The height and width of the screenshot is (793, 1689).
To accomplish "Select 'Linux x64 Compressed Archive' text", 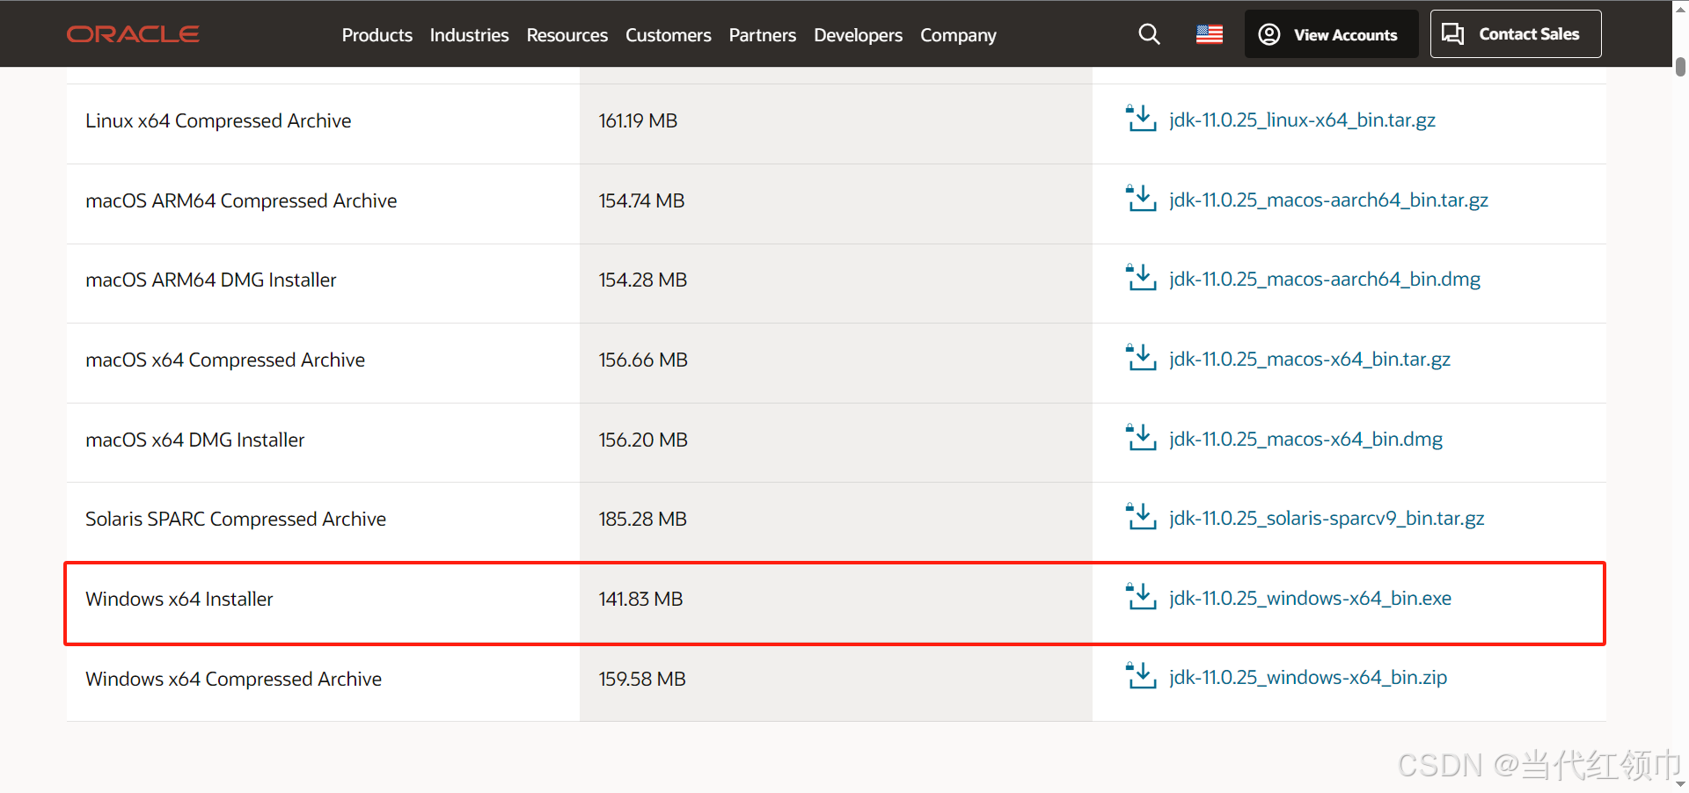I will (x=218, y=120).
